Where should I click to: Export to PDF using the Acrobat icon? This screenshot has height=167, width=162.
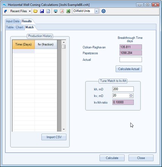pos(62,11)
